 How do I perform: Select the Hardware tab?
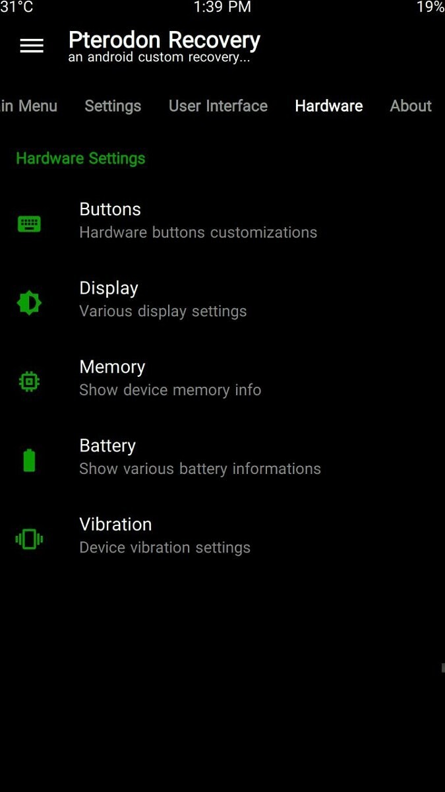[x=329, y=106]
